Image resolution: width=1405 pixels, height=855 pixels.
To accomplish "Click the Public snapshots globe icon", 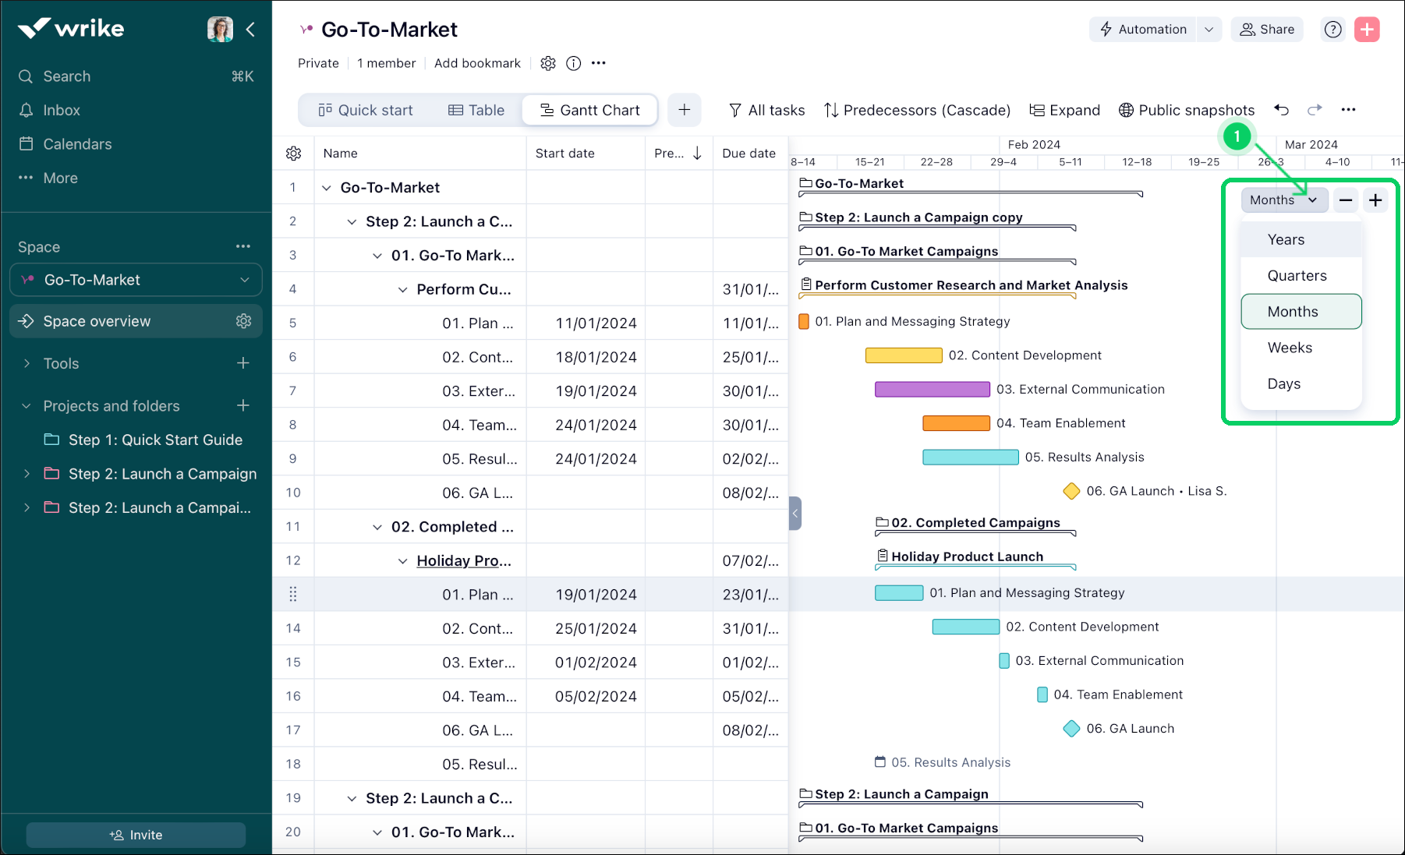I will tap(1125, 110).
